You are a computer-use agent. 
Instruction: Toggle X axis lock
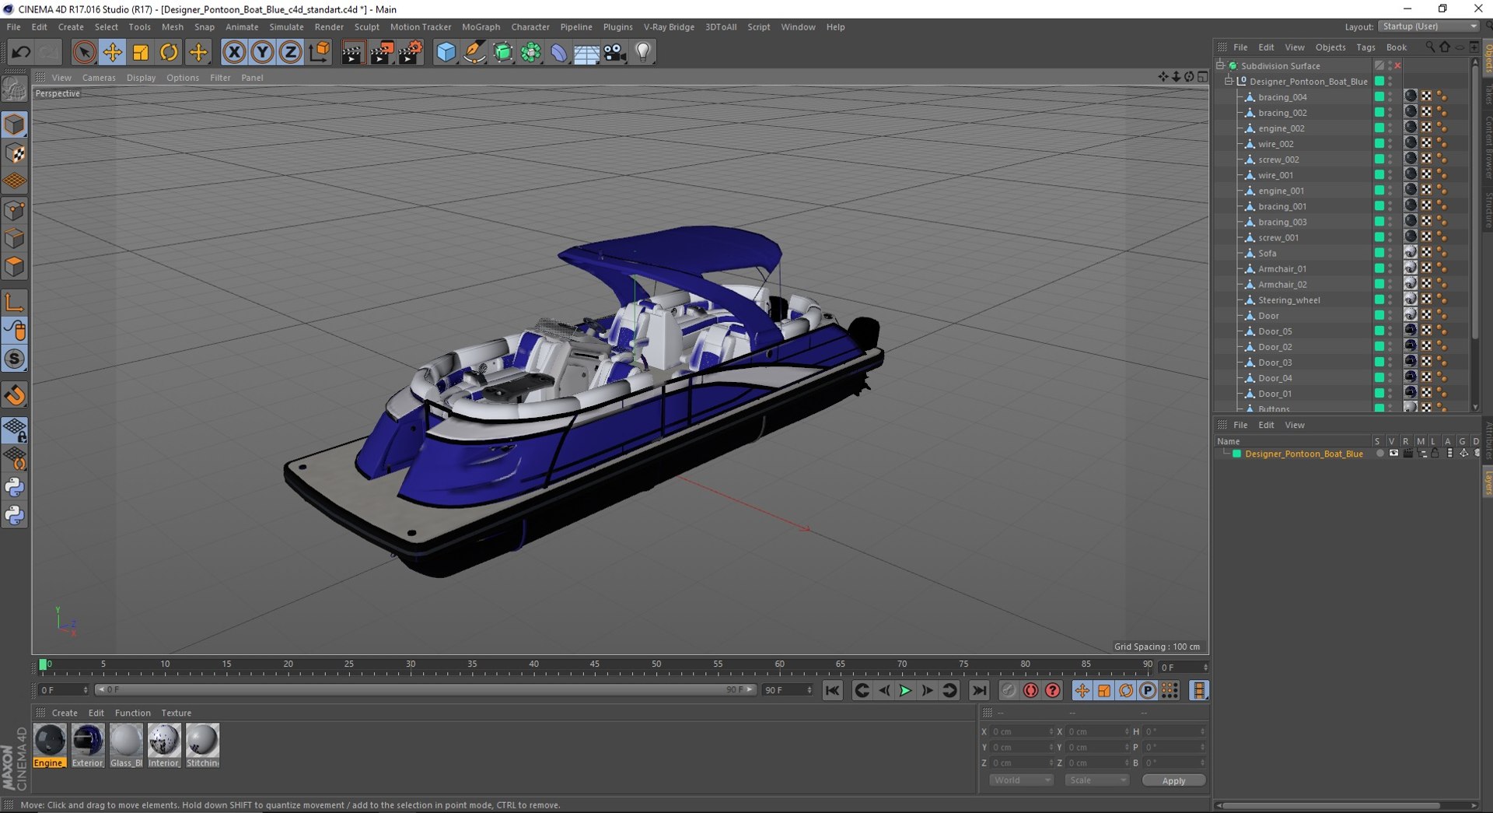click(234, 52)
